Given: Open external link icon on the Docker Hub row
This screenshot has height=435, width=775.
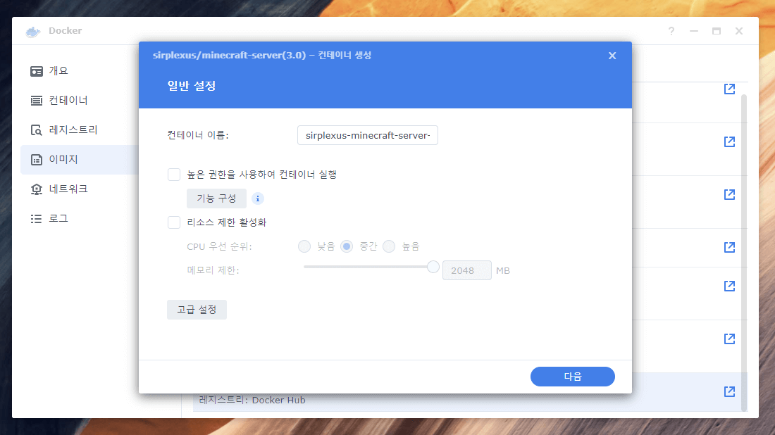Looking at the screenshot, I should (729, 391).
